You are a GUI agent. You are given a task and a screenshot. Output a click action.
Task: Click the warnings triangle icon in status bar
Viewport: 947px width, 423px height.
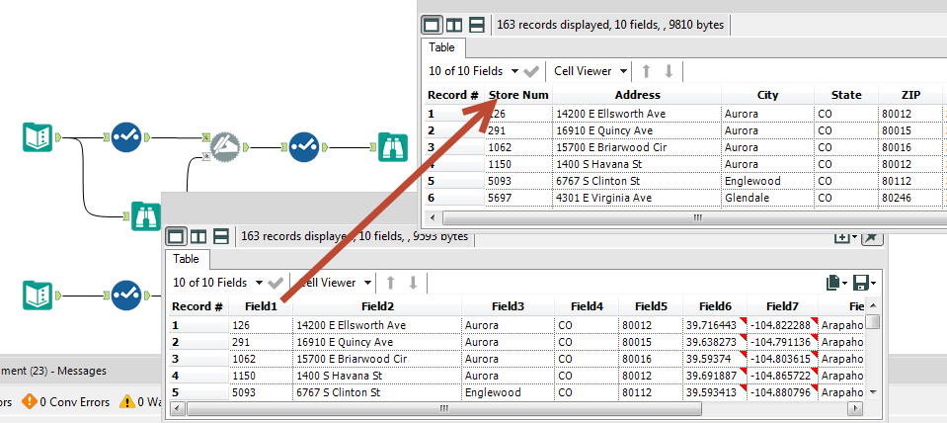[x=127, y=402]
